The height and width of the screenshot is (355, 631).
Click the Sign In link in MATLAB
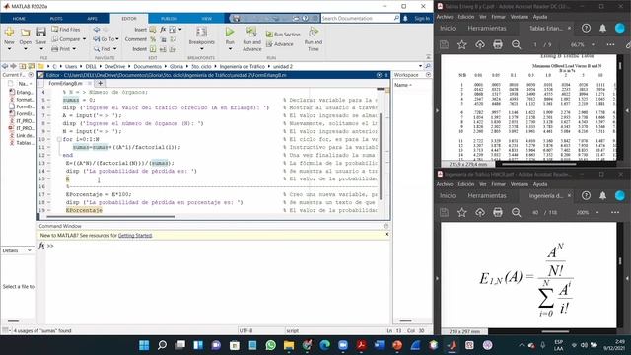[422, 18]
